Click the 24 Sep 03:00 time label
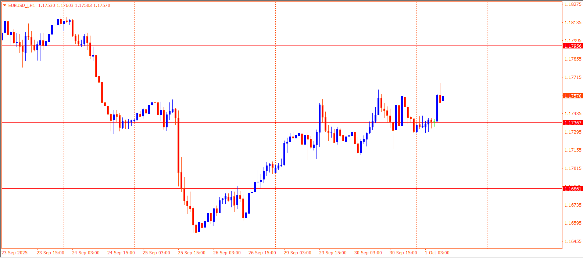Image resolution: width=583 pixels, height=258 pixels. (x=86, y=253)
